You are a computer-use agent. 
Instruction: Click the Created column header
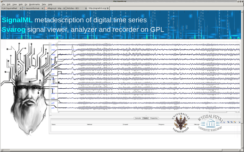point(140,124)
